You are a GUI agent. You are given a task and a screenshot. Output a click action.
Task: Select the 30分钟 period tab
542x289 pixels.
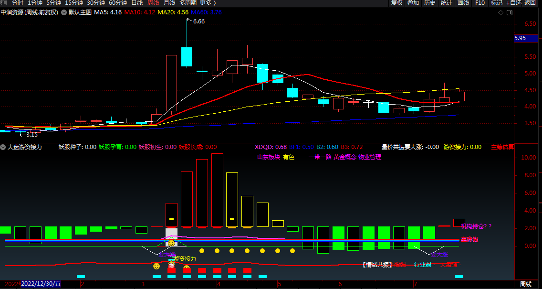(96, 3)
